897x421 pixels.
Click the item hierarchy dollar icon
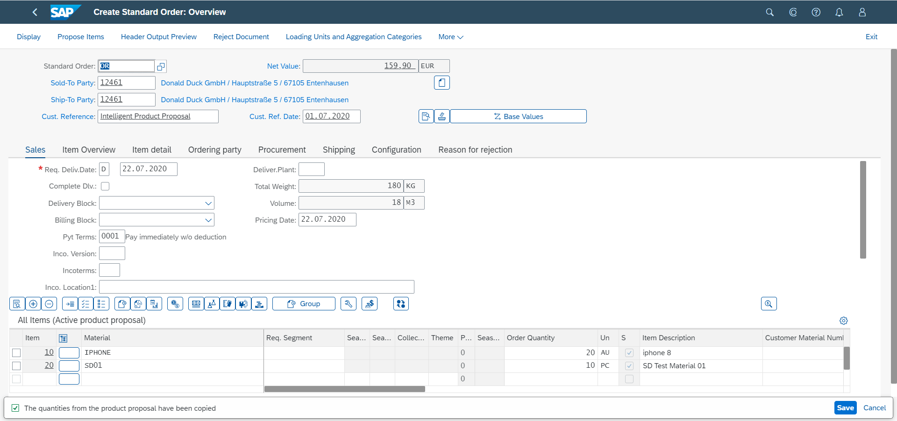point(369,303)
